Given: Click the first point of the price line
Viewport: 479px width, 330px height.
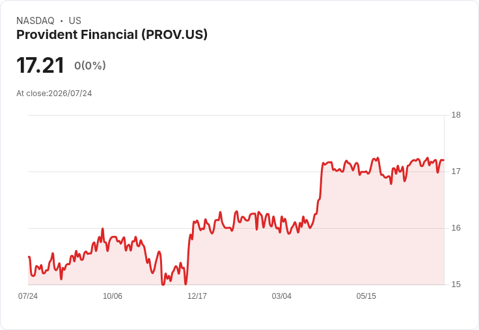Looking at the screenshot, I should (29, 257).
